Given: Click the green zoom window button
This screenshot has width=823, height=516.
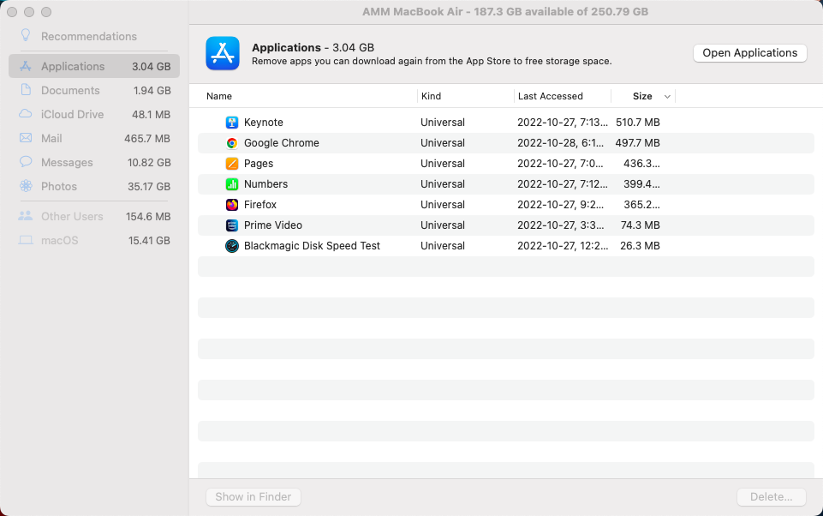Looking at the screenshot, I should (46, 11).
